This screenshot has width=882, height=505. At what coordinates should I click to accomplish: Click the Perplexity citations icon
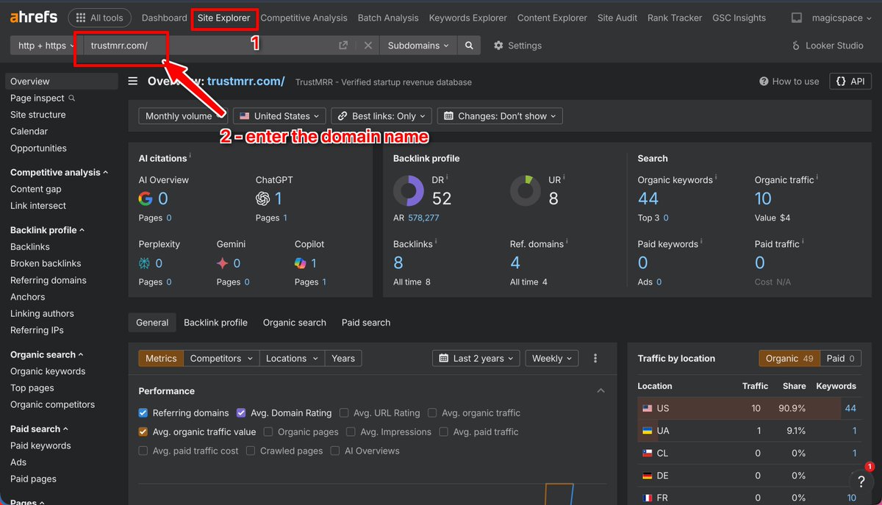point(145,263)
